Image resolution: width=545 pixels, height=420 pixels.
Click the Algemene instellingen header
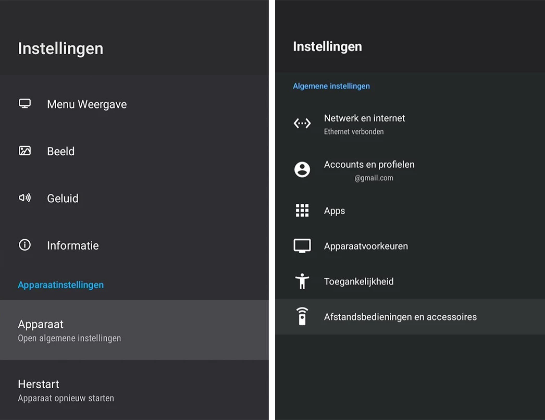click(x=331, y=86)
